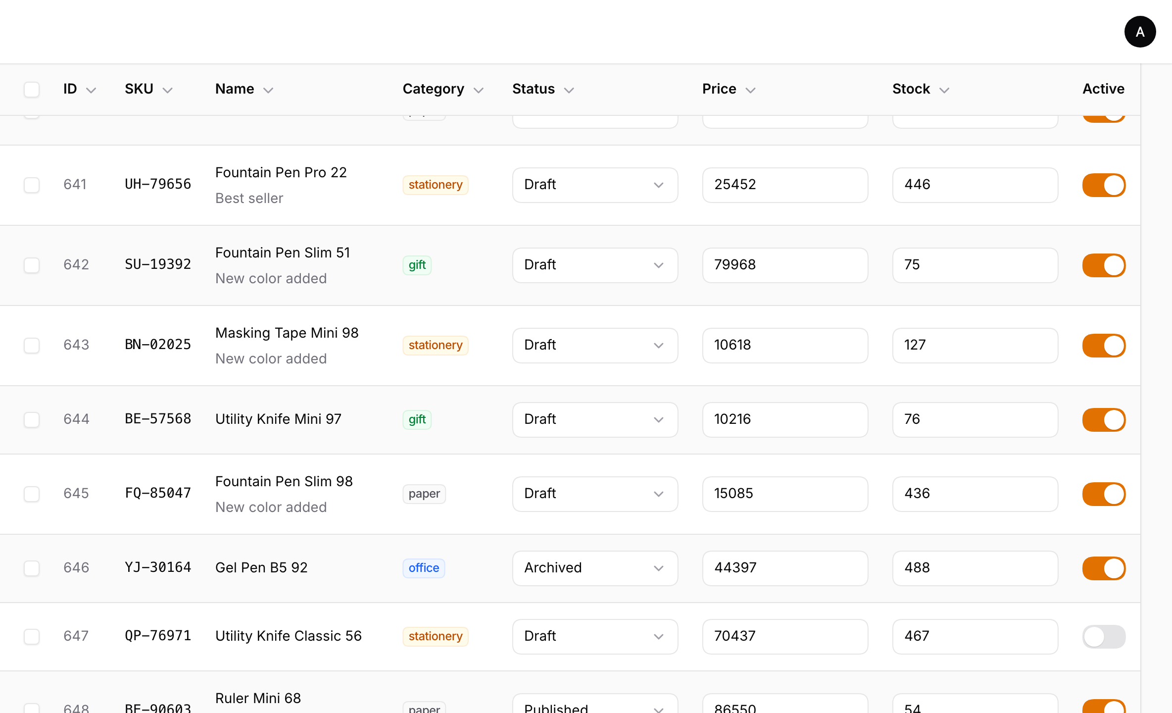The width and height of the screenshot is (1172, 713).
Task: Tick the select-all checkbox in the header
Action: (32, 90)
